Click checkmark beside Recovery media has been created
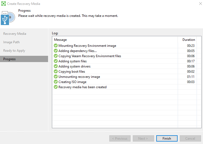203x144 pixels. click(x=56, y=87)
